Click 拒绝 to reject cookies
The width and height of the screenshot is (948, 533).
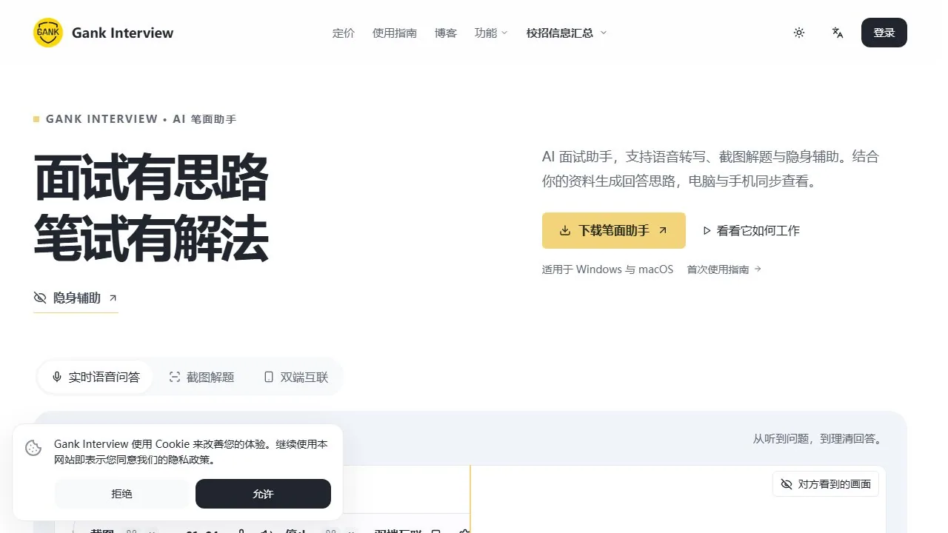[121, 494]
